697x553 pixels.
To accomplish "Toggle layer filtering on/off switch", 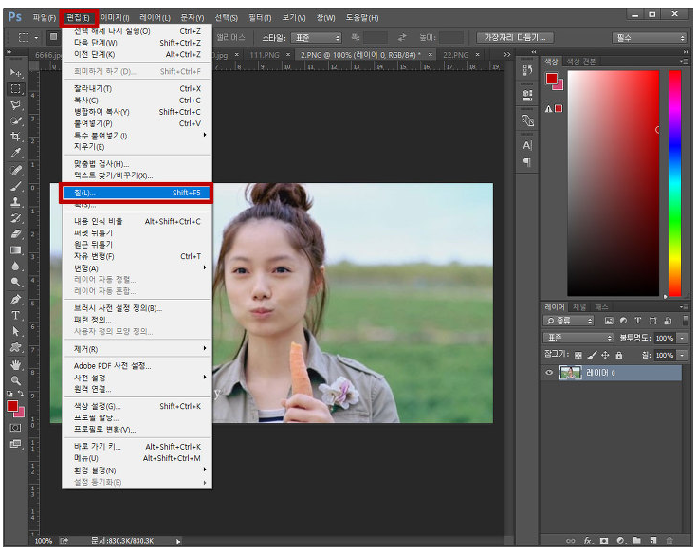I will click(x=686, y=320).
